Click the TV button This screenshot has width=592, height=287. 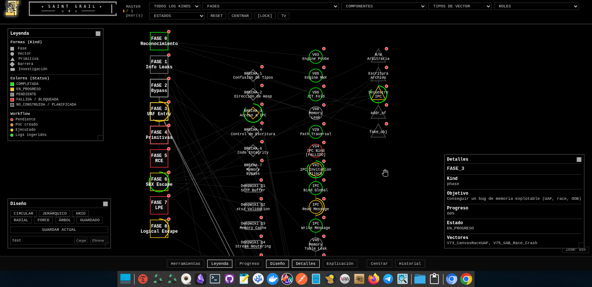[283, 16]
